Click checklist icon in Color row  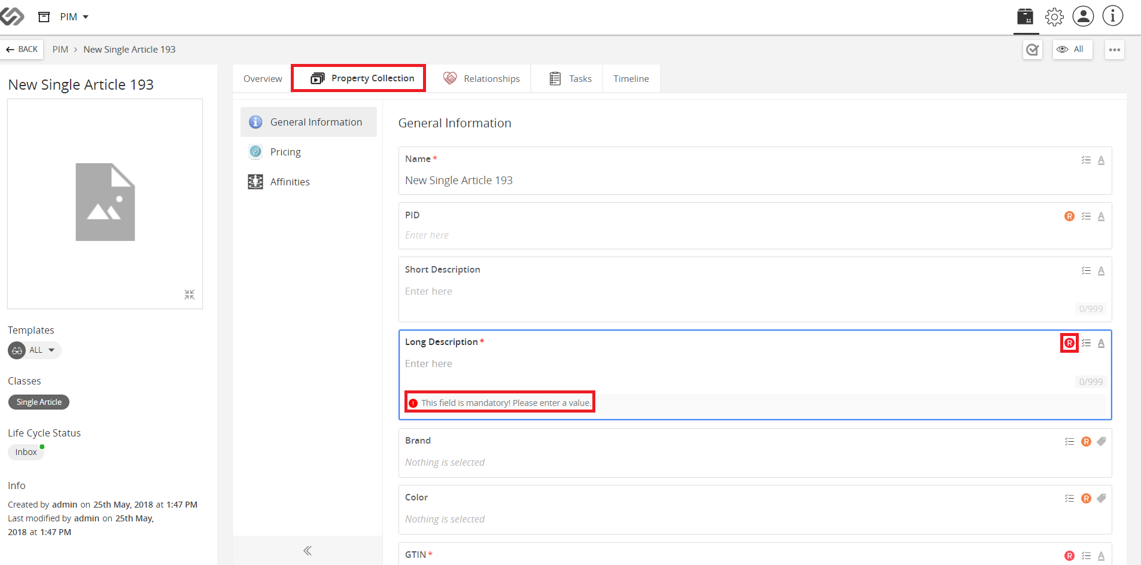coord(1070,499)
